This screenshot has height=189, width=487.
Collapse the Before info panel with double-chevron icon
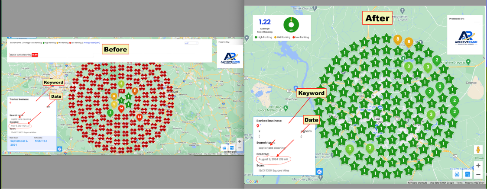point(60,149)
